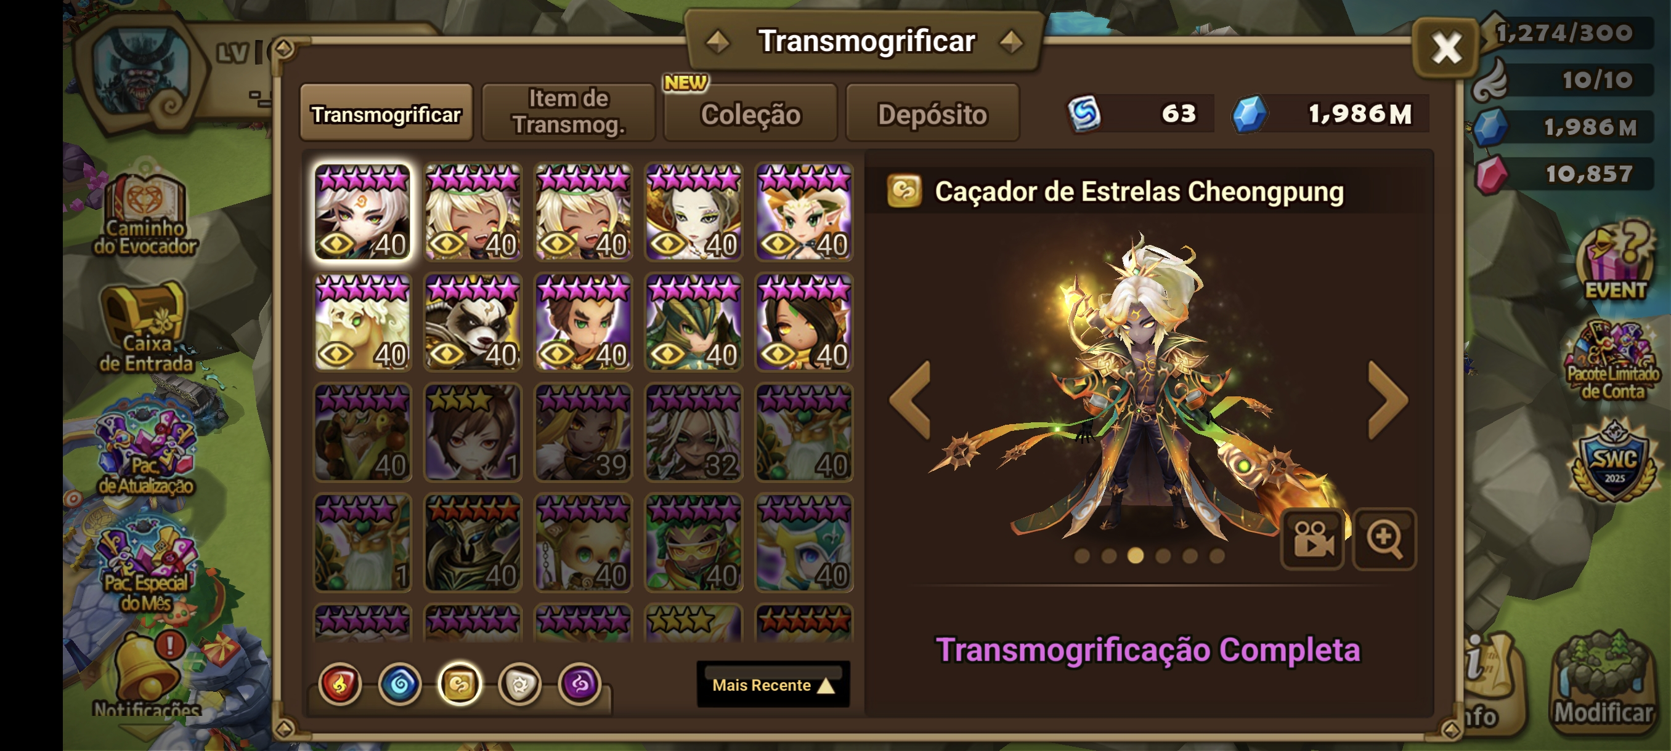Toggle eye icon on panda monster
The height and width of the screenshot is (751, 1671).
(x=446, y=354)
